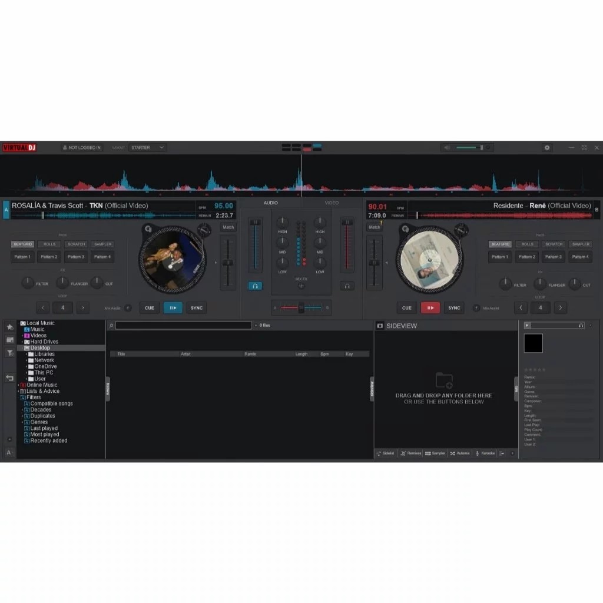Click the deck A vinyl jog wheel
Screen dimensions: 603x603
pyautogui.click(x=173, y=260)
